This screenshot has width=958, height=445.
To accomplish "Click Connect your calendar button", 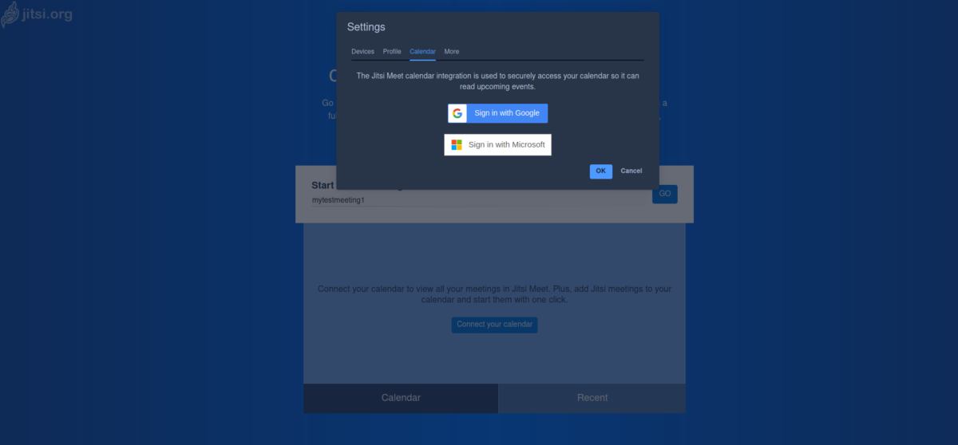I will 494,325.
